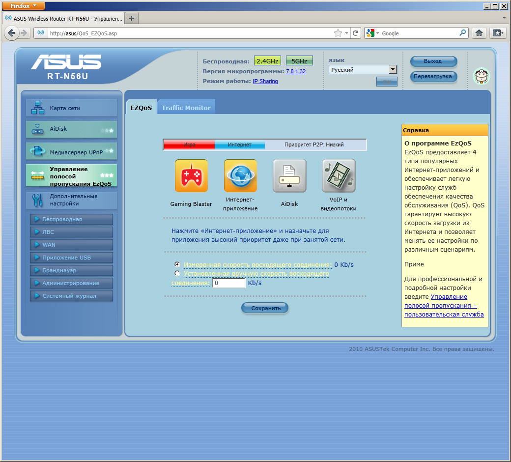The width and height of the screenshot is (511, 462).
Task: Switch to the Traffic Monitor tab
Action: [186, 107]
